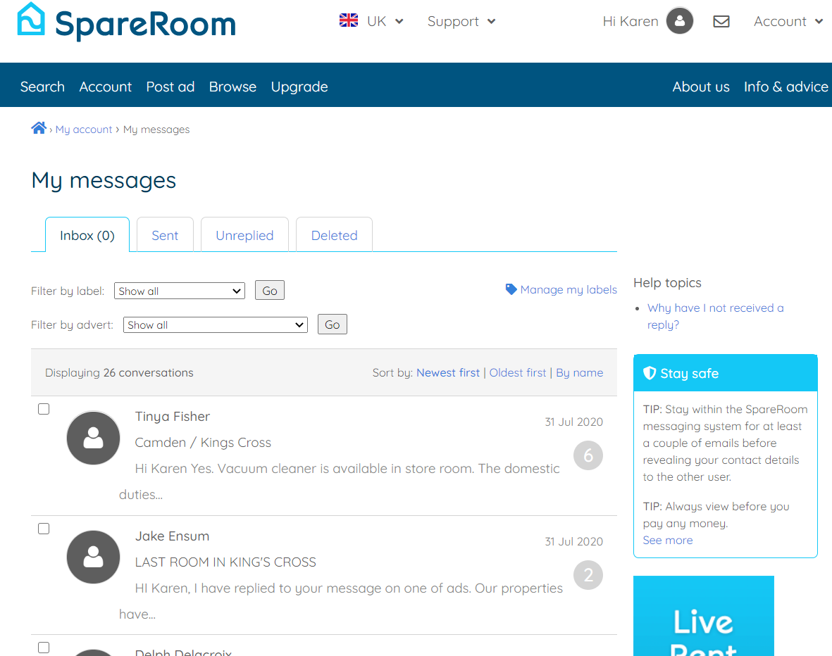The image size is (832, 656).
Task: Open the envelope messages icon
Action: click(x=721, y=21)
